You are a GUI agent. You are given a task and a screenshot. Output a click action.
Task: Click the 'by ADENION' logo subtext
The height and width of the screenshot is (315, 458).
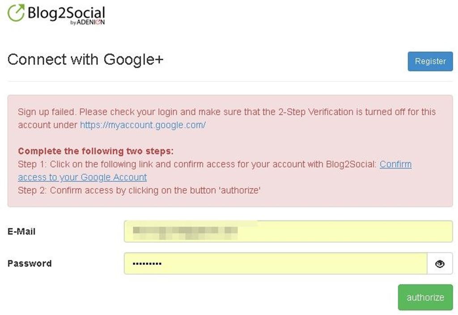coord(88,23)
